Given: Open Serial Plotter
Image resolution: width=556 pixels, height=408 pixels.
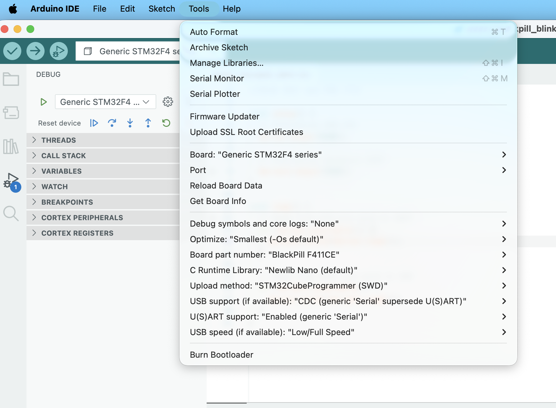Looking at the screenshot, I should (x=348, y=94).
